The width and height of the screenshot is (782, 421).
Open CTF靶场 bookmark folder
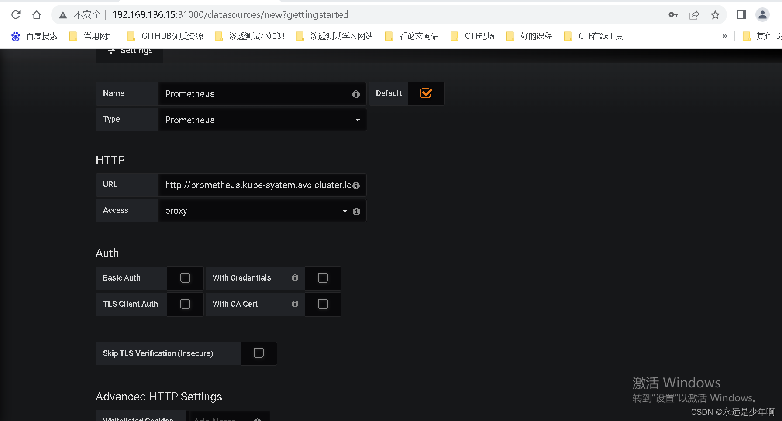(x=472, y=36)
